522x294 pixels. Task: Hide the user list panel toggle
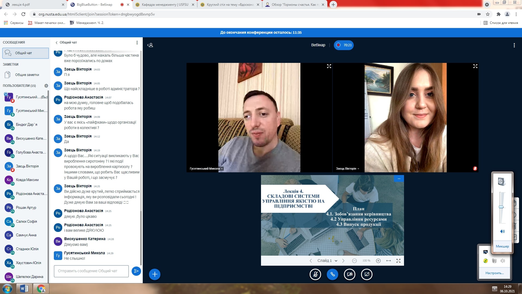tap(150, 45)
